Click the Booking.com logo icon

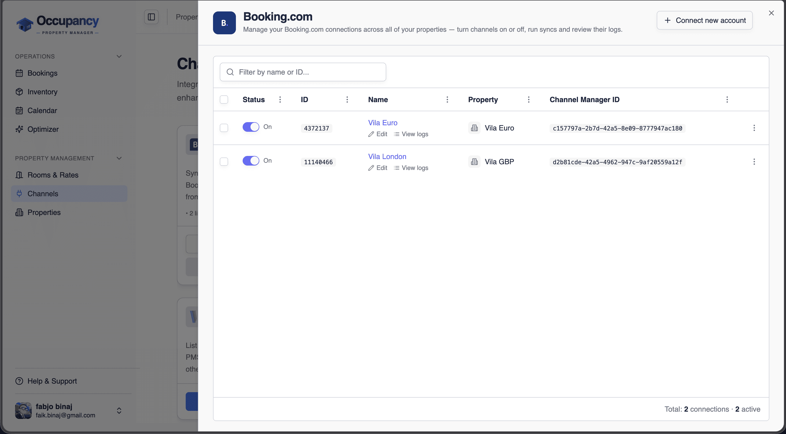[x=224, y=23]
